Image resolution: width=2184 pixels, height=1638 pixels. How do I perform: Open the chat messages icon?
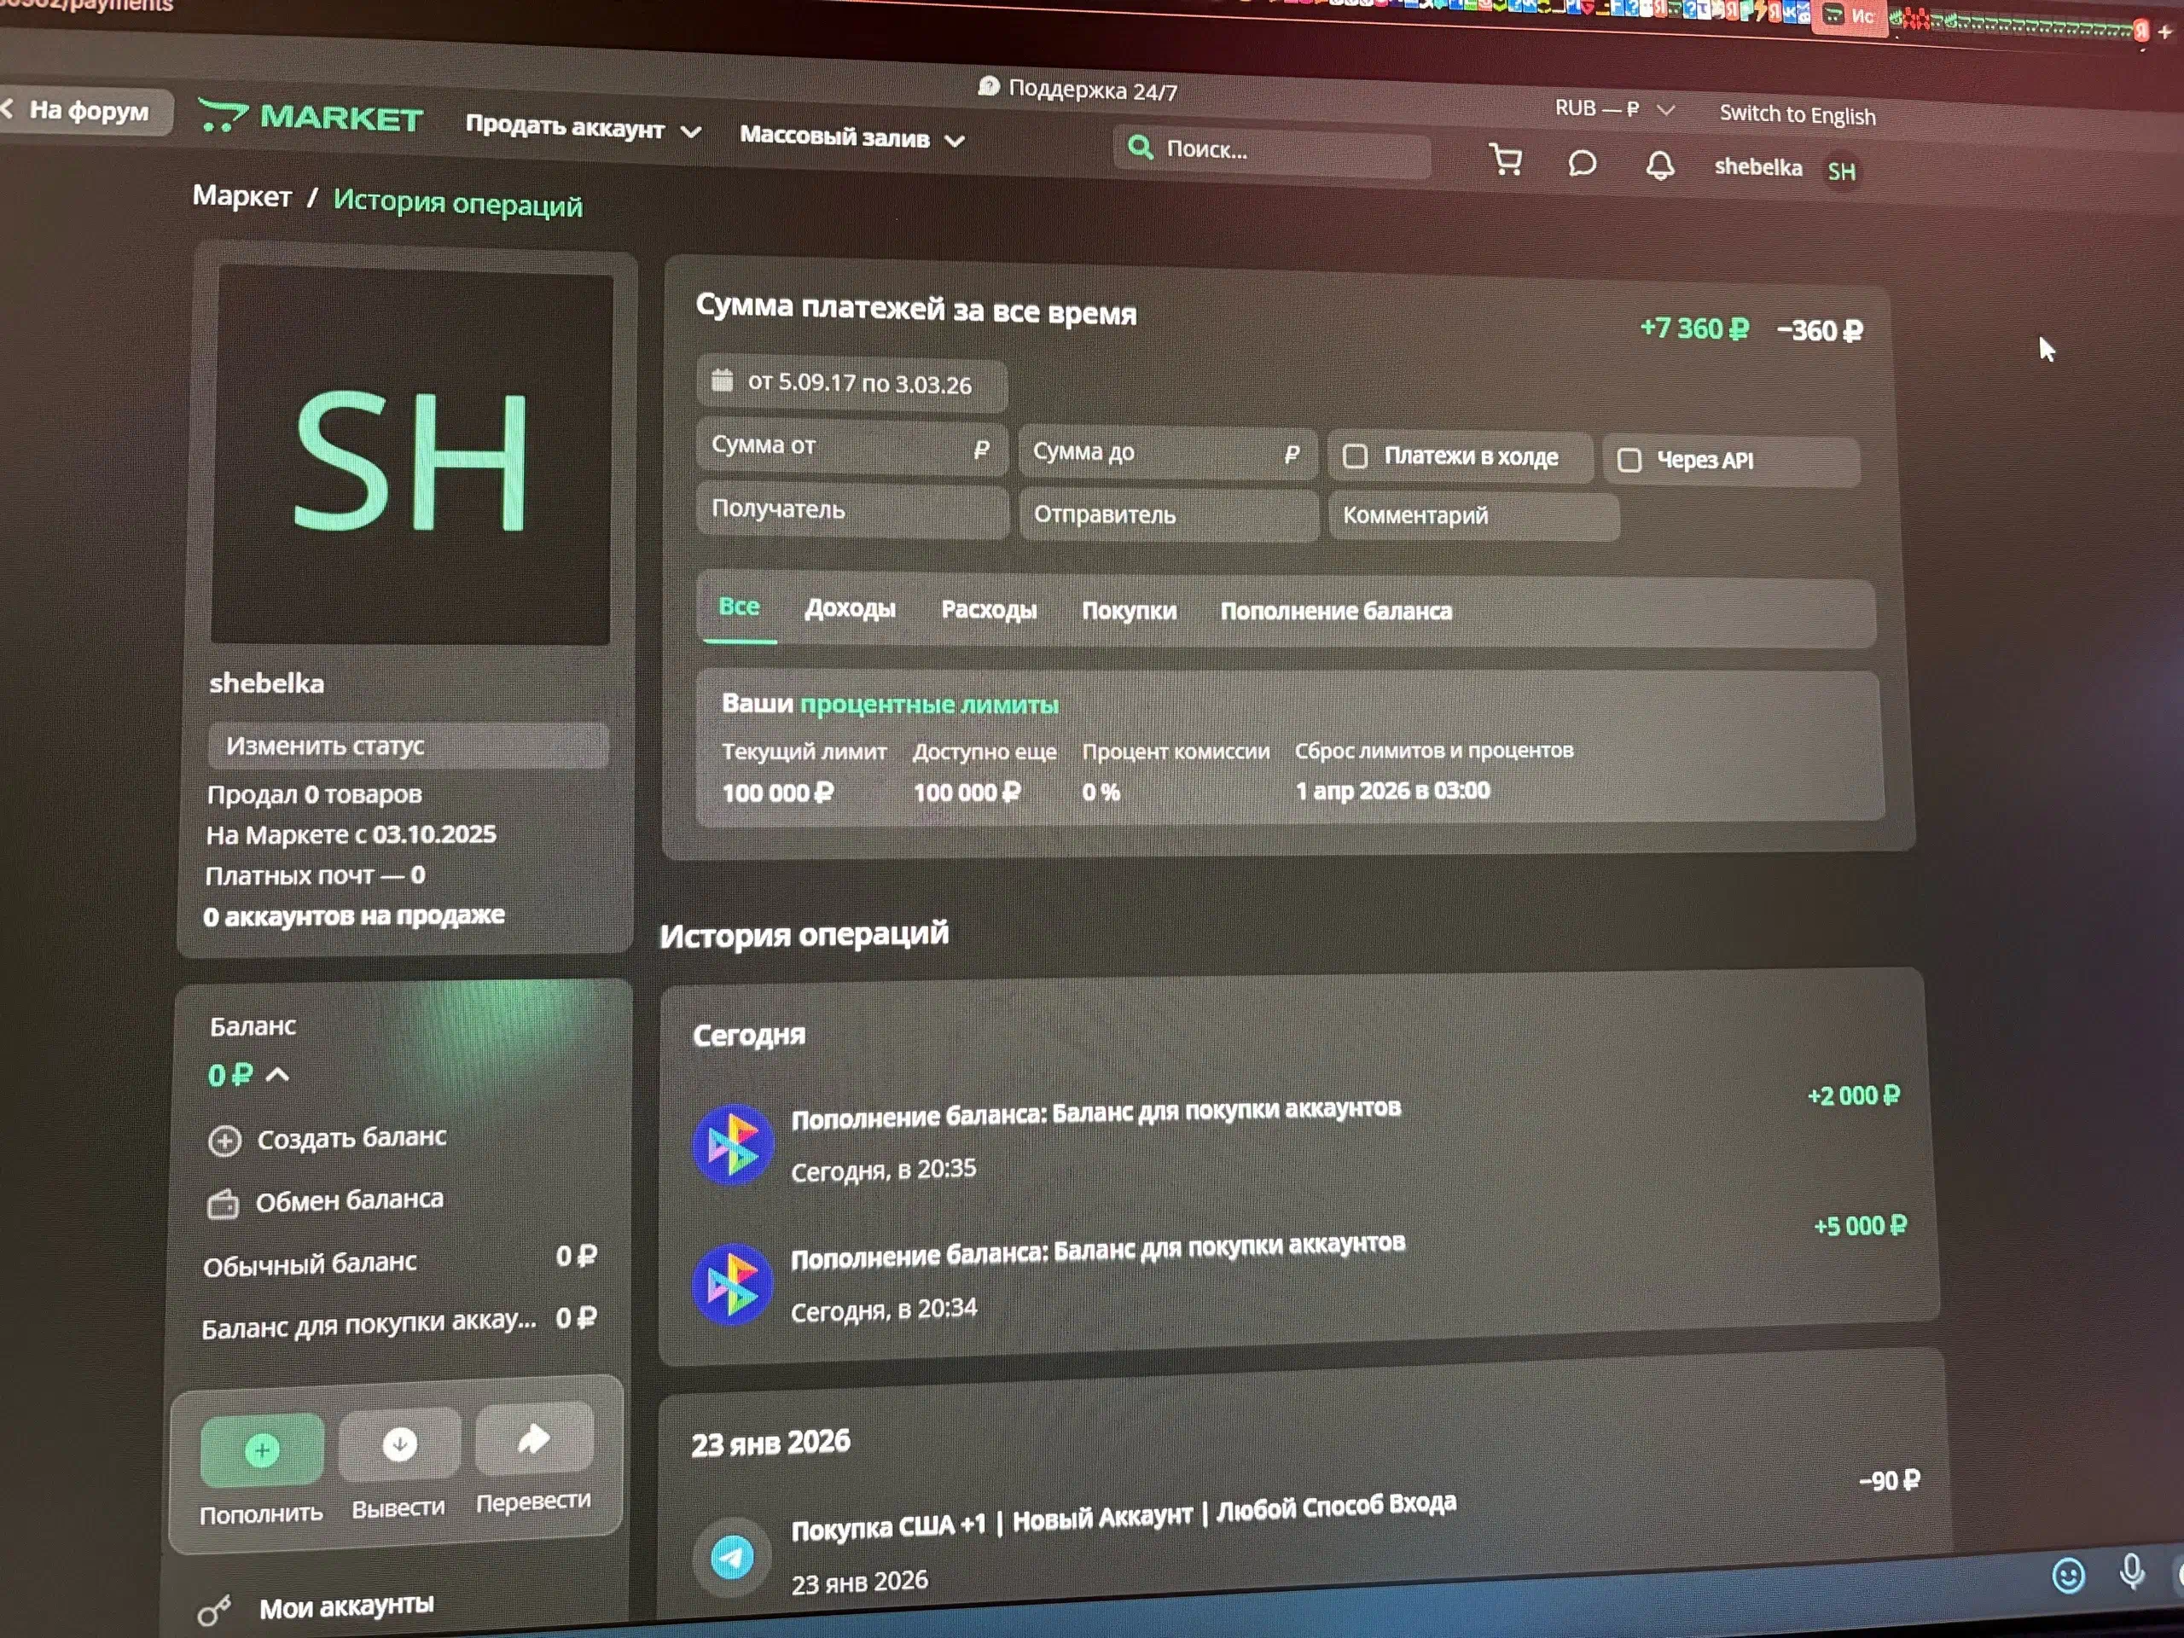(1582, 164)
